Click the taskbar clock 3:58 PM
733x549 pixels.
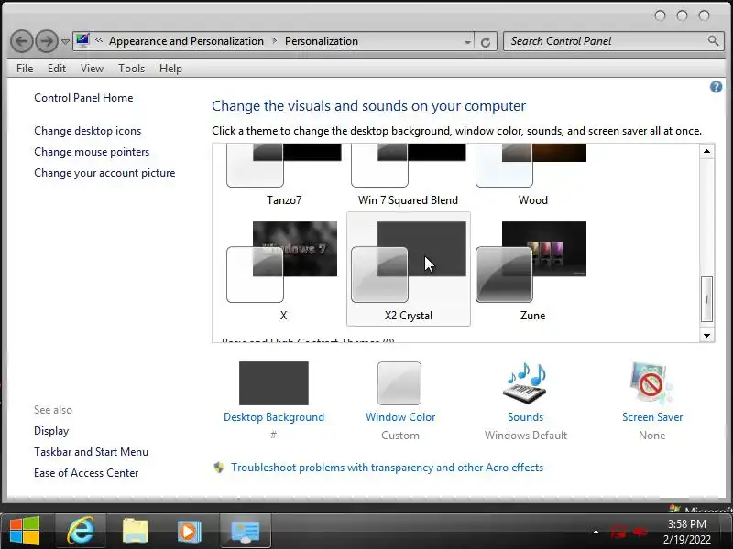(686, 523)
